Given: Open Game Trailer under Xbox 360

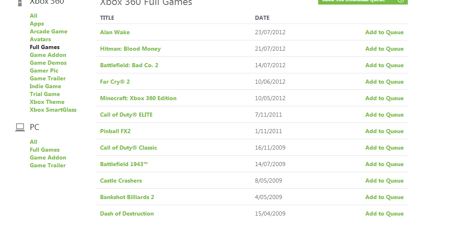Looking at the screenshot, I should pos(48,79).
